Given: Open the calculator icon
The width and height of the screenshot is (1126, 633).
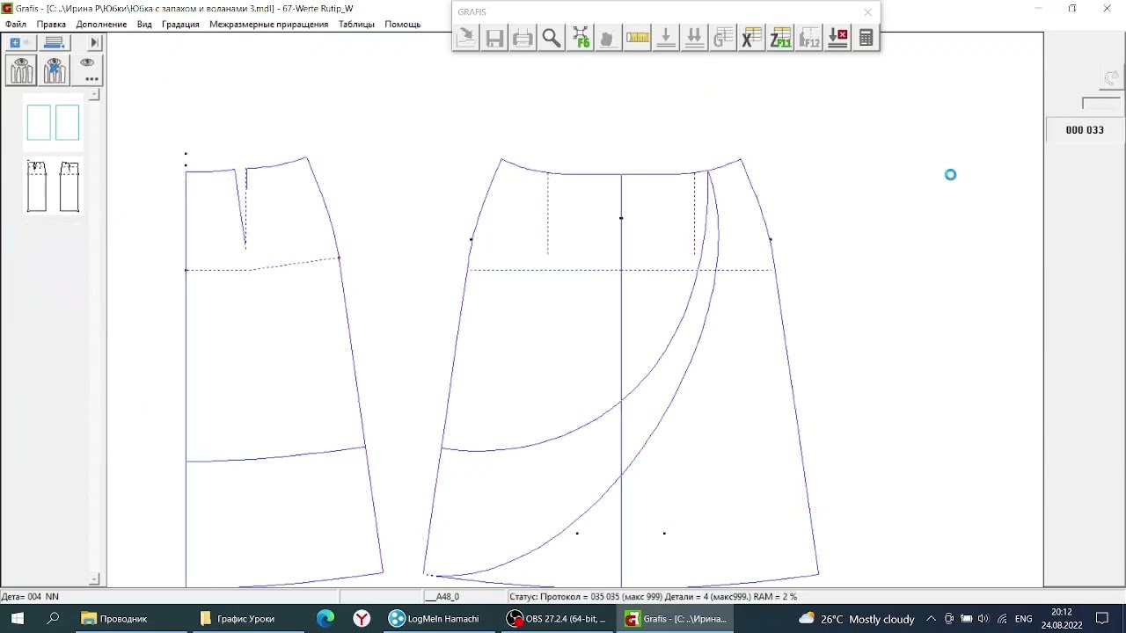Looking at the screenshot, I should click(866, 38).
